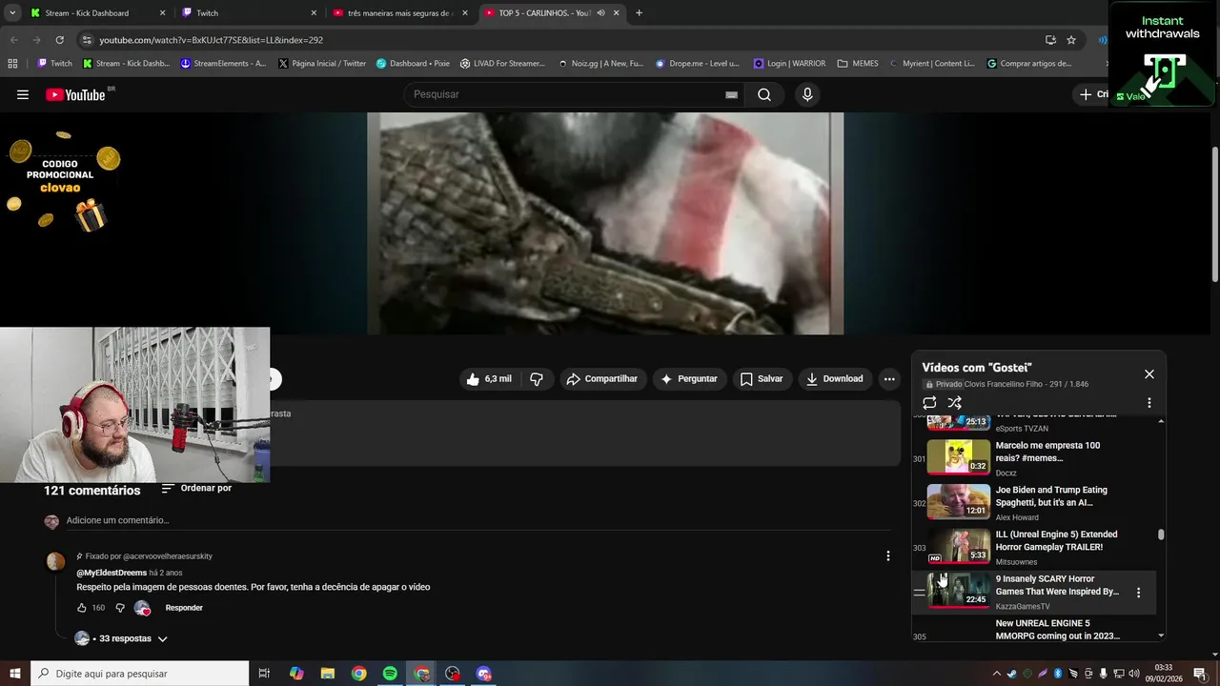
Task: Open the on-screen keyboard in search box
Action: point(731,94)
